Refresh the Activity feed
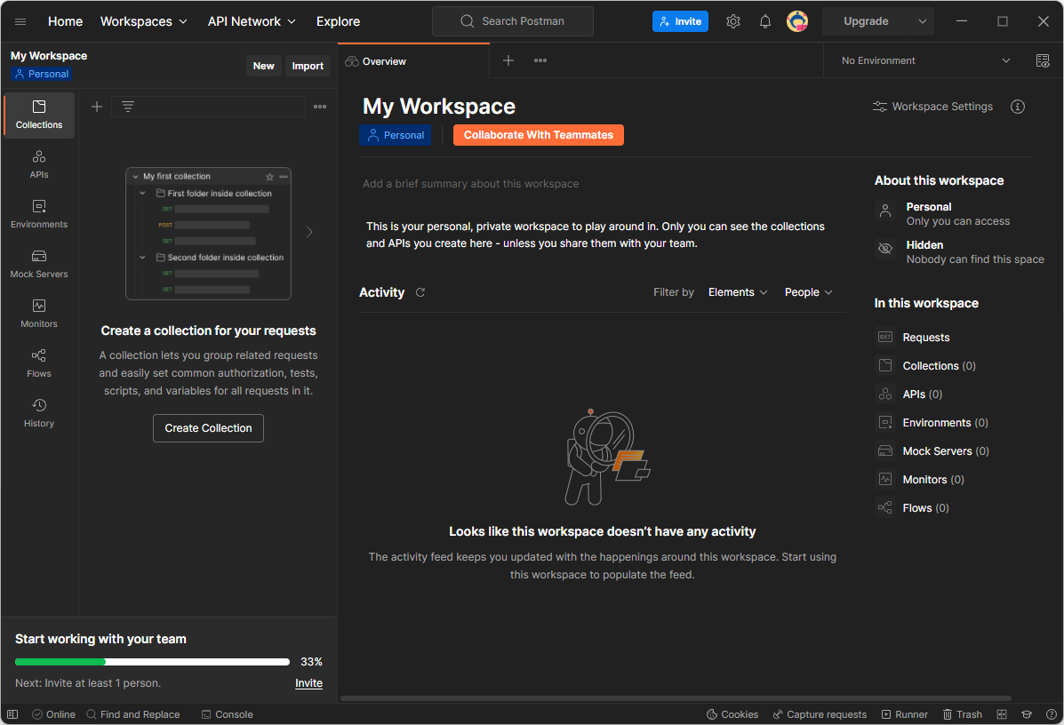This screenshot has height=725, width=1064. 420,292
